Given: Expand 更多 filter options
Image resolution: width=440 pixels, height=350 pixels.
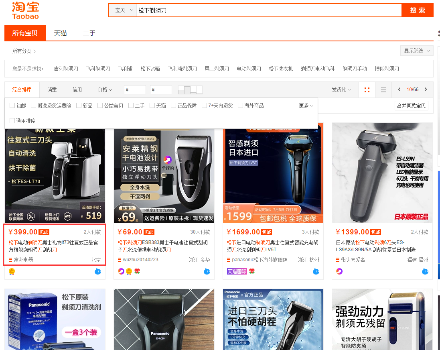Looking at the screenshot, I should (x=306, y=106).
